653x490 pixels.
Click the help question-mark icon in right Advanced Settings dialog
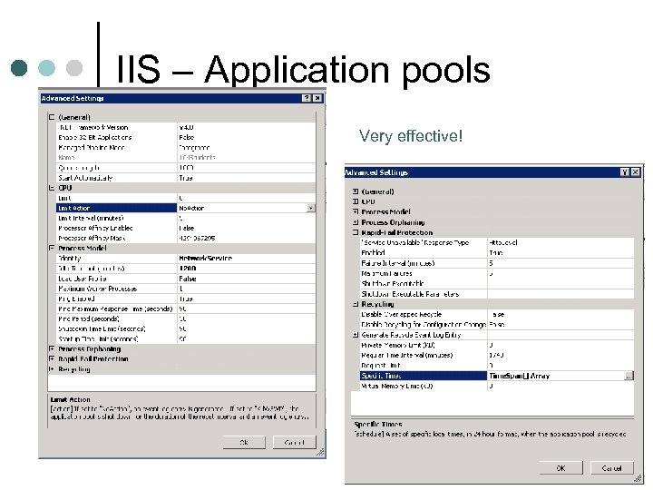[625, 172]
